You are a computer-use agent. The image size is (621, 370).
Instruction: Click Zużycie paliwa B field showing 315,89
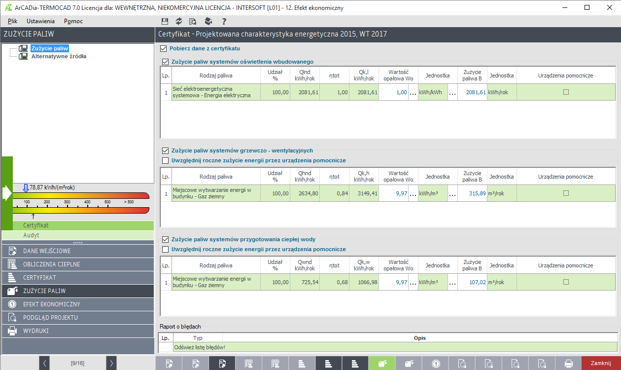click(x=472, y=193)
